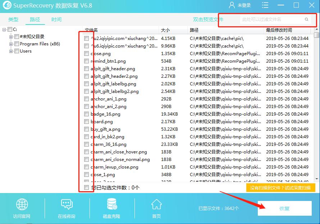Check the checkbox for close.png
The image size is (320, 224).
click(86, 53)
